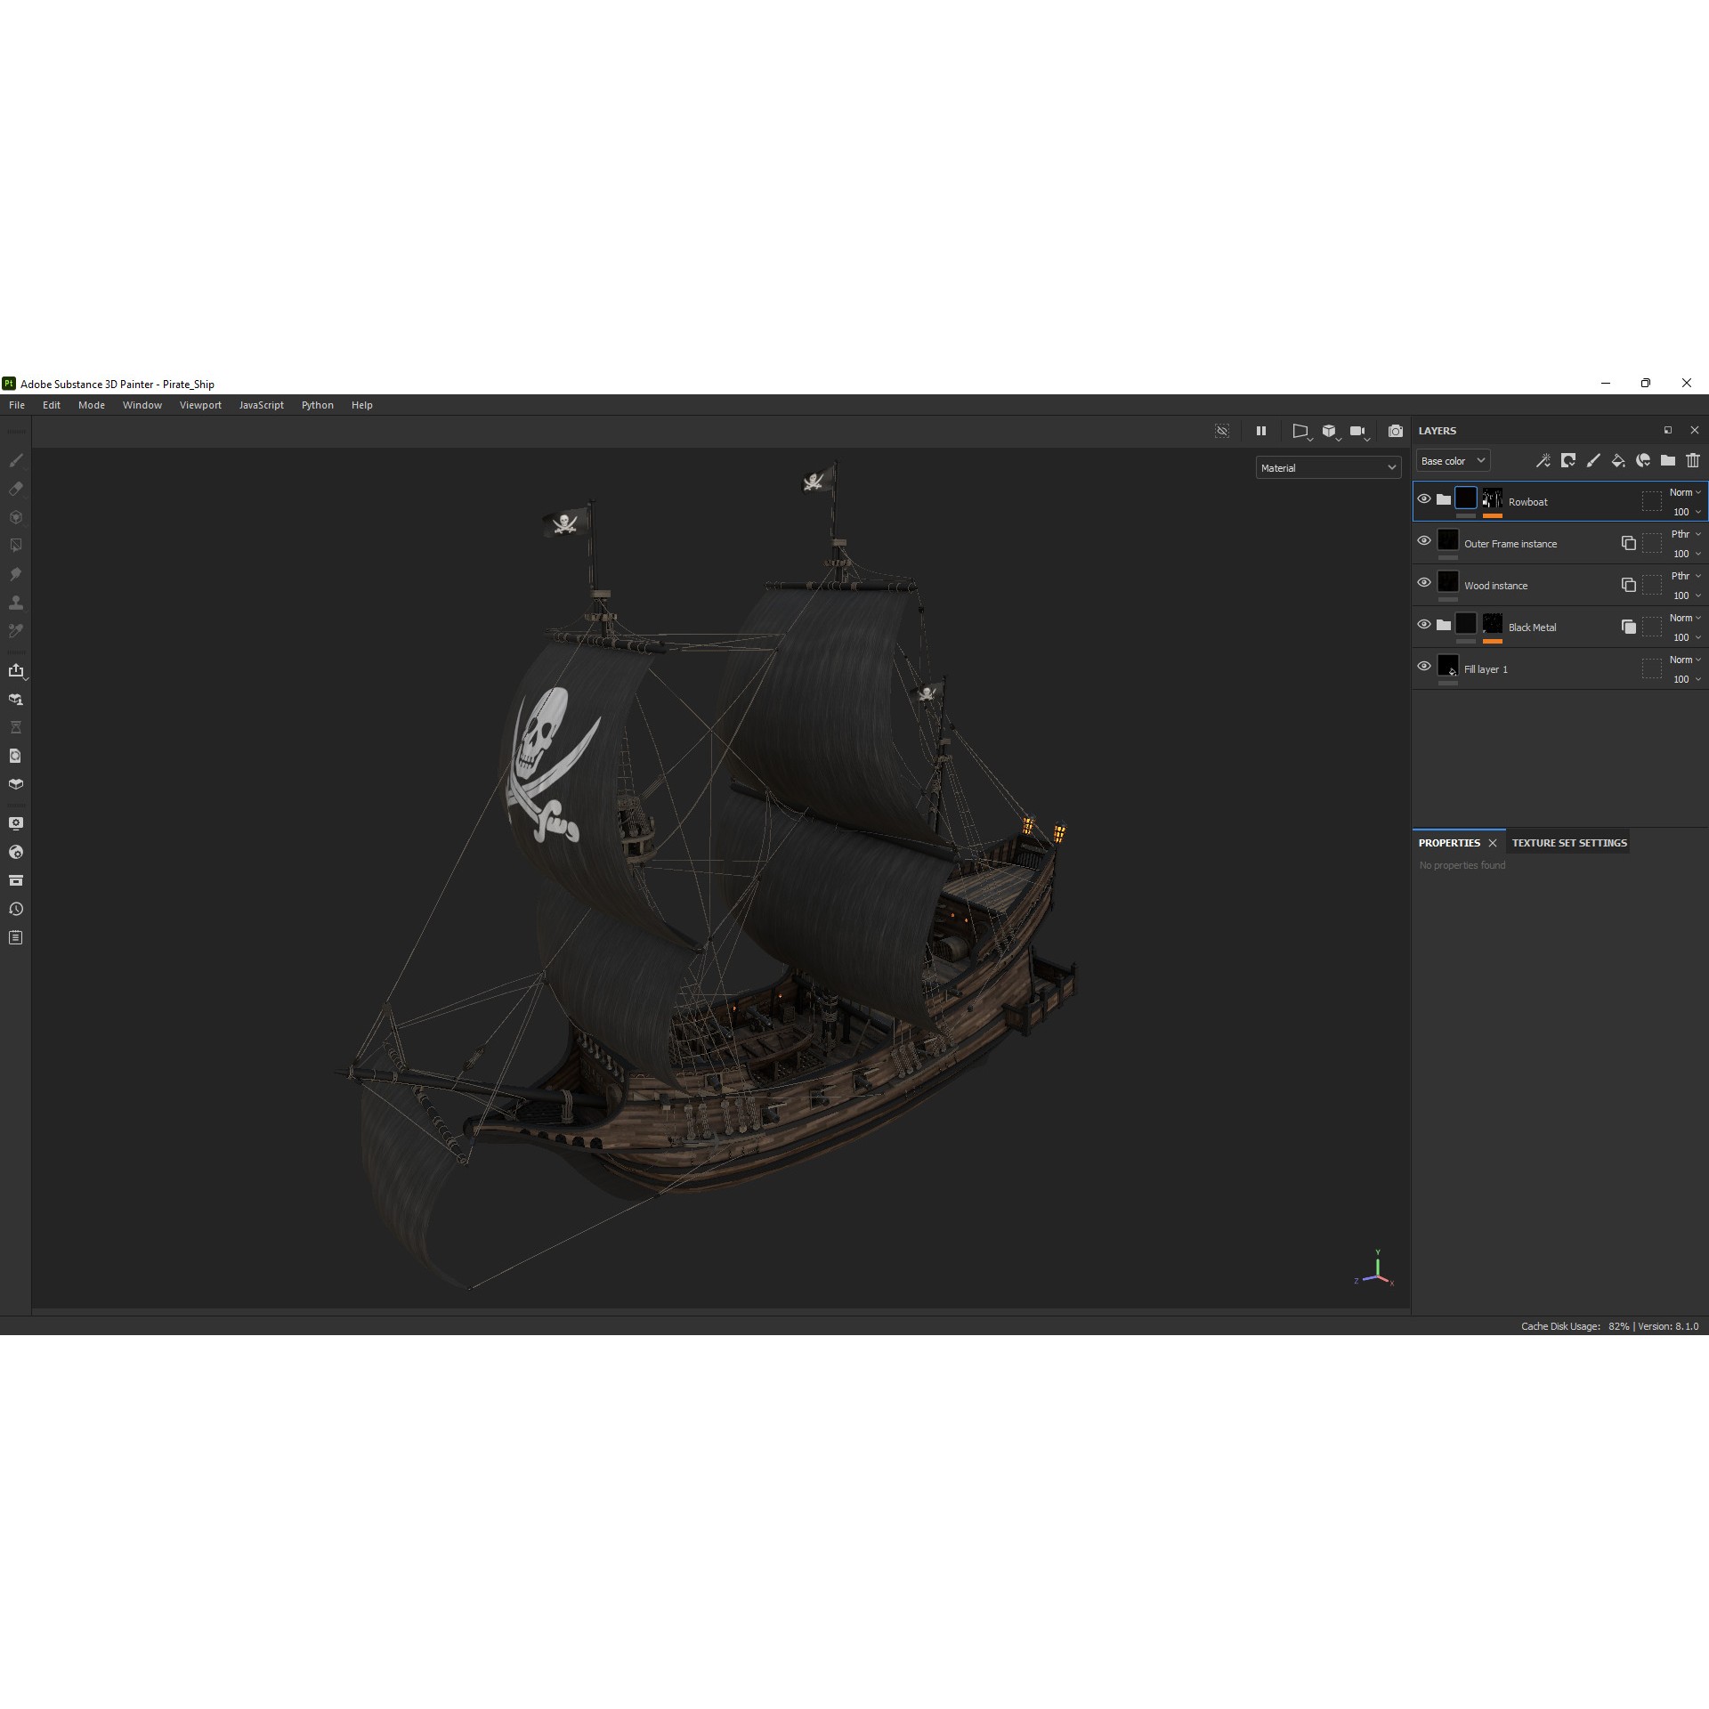1709x1709 pixels.
Task: Hide the Fill layer 1
Action: tap(1424, 665)
